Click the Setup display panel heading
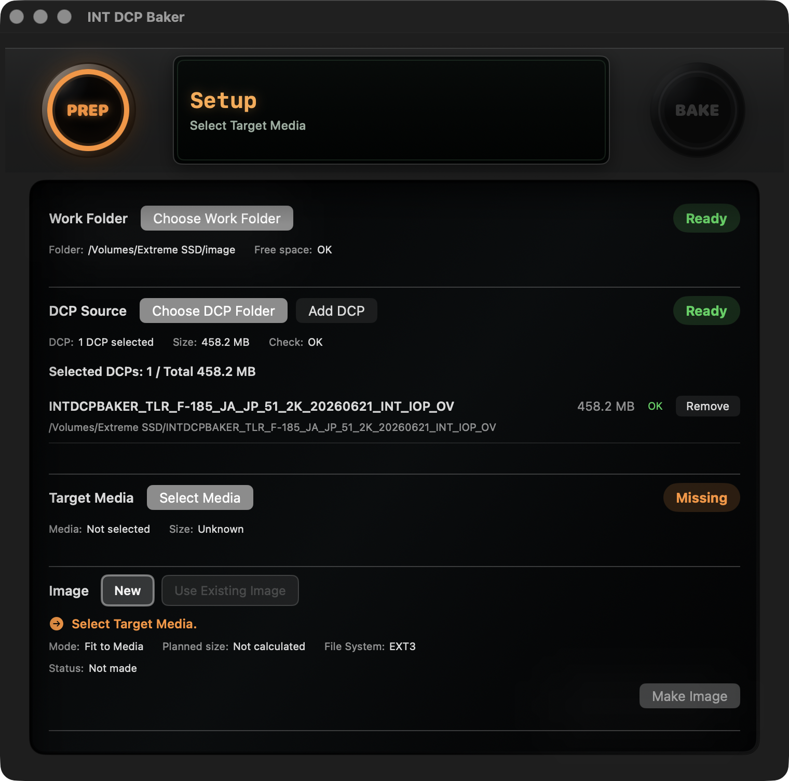The image size is (789, 781). [223, 100]
